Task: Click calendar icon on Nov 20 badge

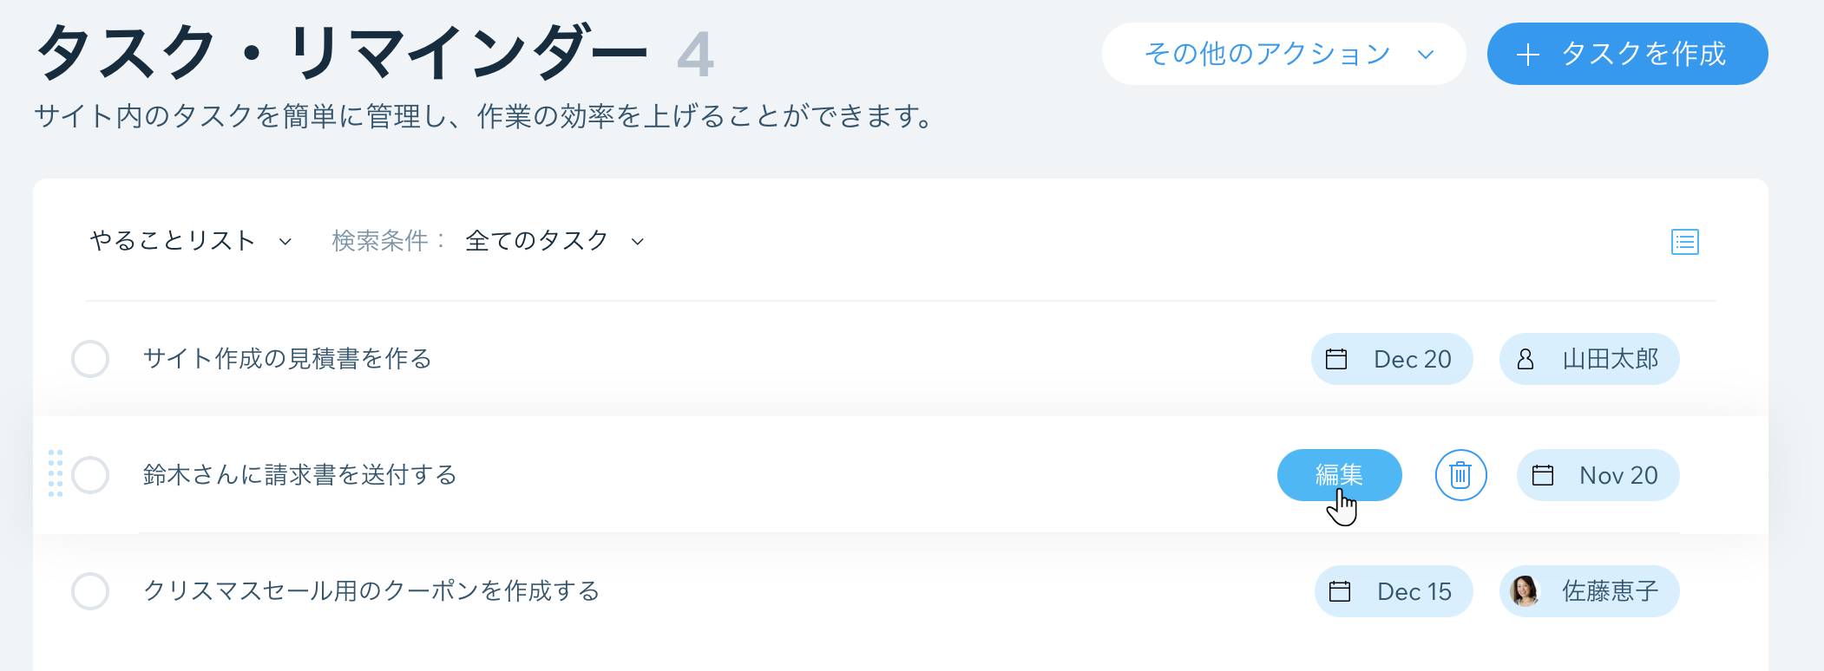Action: click(x=1542, y=475)
